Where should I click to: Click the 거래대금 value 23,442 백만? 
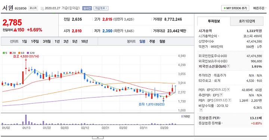[176, 31]
